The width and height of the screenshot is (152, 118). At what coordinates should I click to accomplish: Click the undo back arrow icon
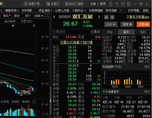point(117,4)
